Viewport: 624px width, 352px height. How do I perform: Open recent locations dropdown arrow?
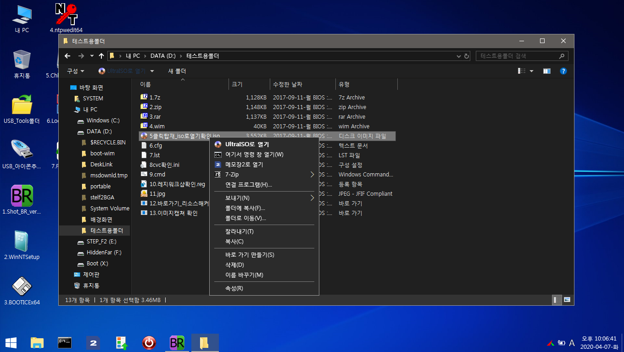click(92, 56)
